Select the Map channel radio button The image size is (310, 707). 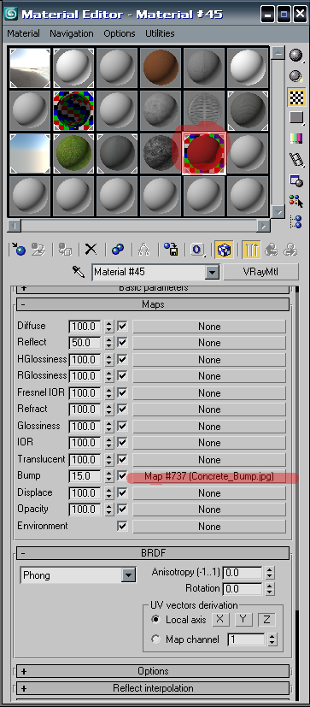point(156,639)
